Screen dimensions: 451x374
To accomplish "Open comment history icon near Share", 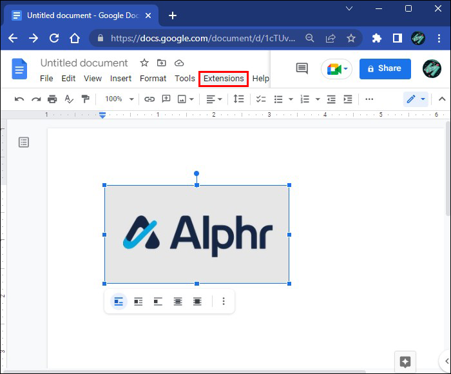I will (302, 68).
